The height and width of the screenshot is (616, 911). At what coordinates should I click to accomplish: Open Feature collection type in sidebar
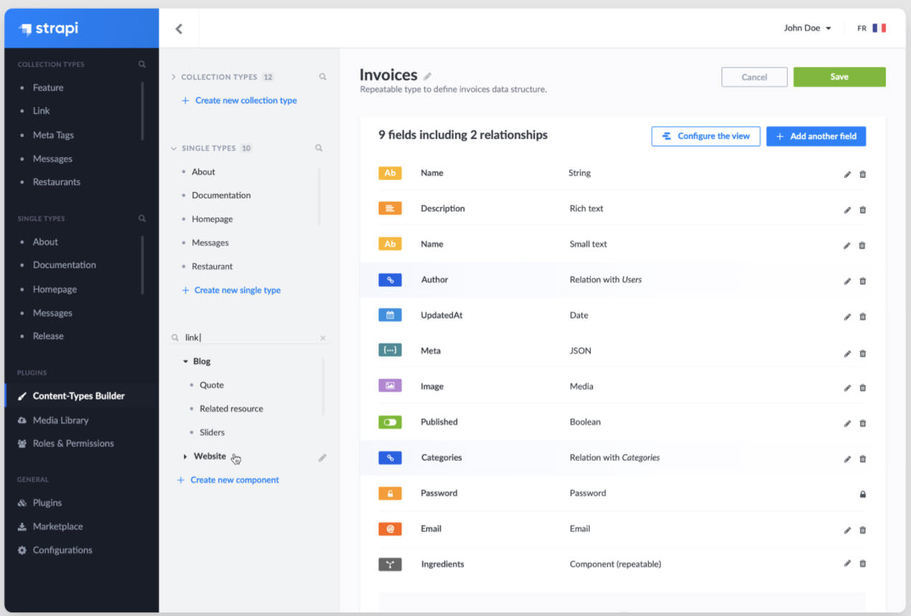[48, 87]
